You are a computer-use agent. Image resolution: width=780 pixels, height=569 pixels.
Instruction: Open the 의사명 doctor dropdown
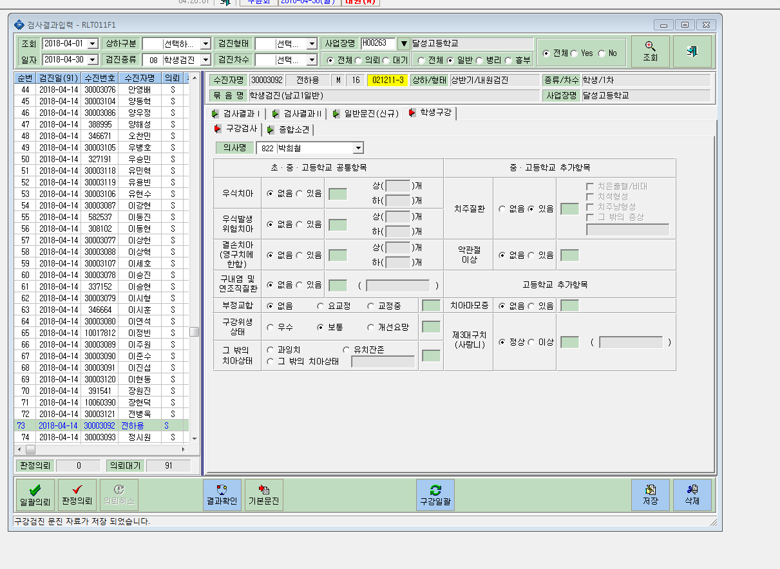[359, 148]
